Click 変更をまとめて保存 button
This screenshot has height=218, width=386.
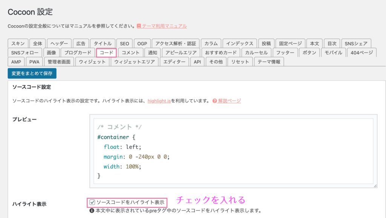(32, 74)
